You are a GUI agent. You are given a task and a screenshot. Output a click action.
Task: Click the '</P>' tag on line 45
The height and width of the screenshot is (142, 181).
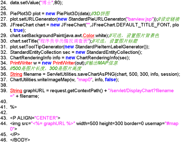pos(15,135)
